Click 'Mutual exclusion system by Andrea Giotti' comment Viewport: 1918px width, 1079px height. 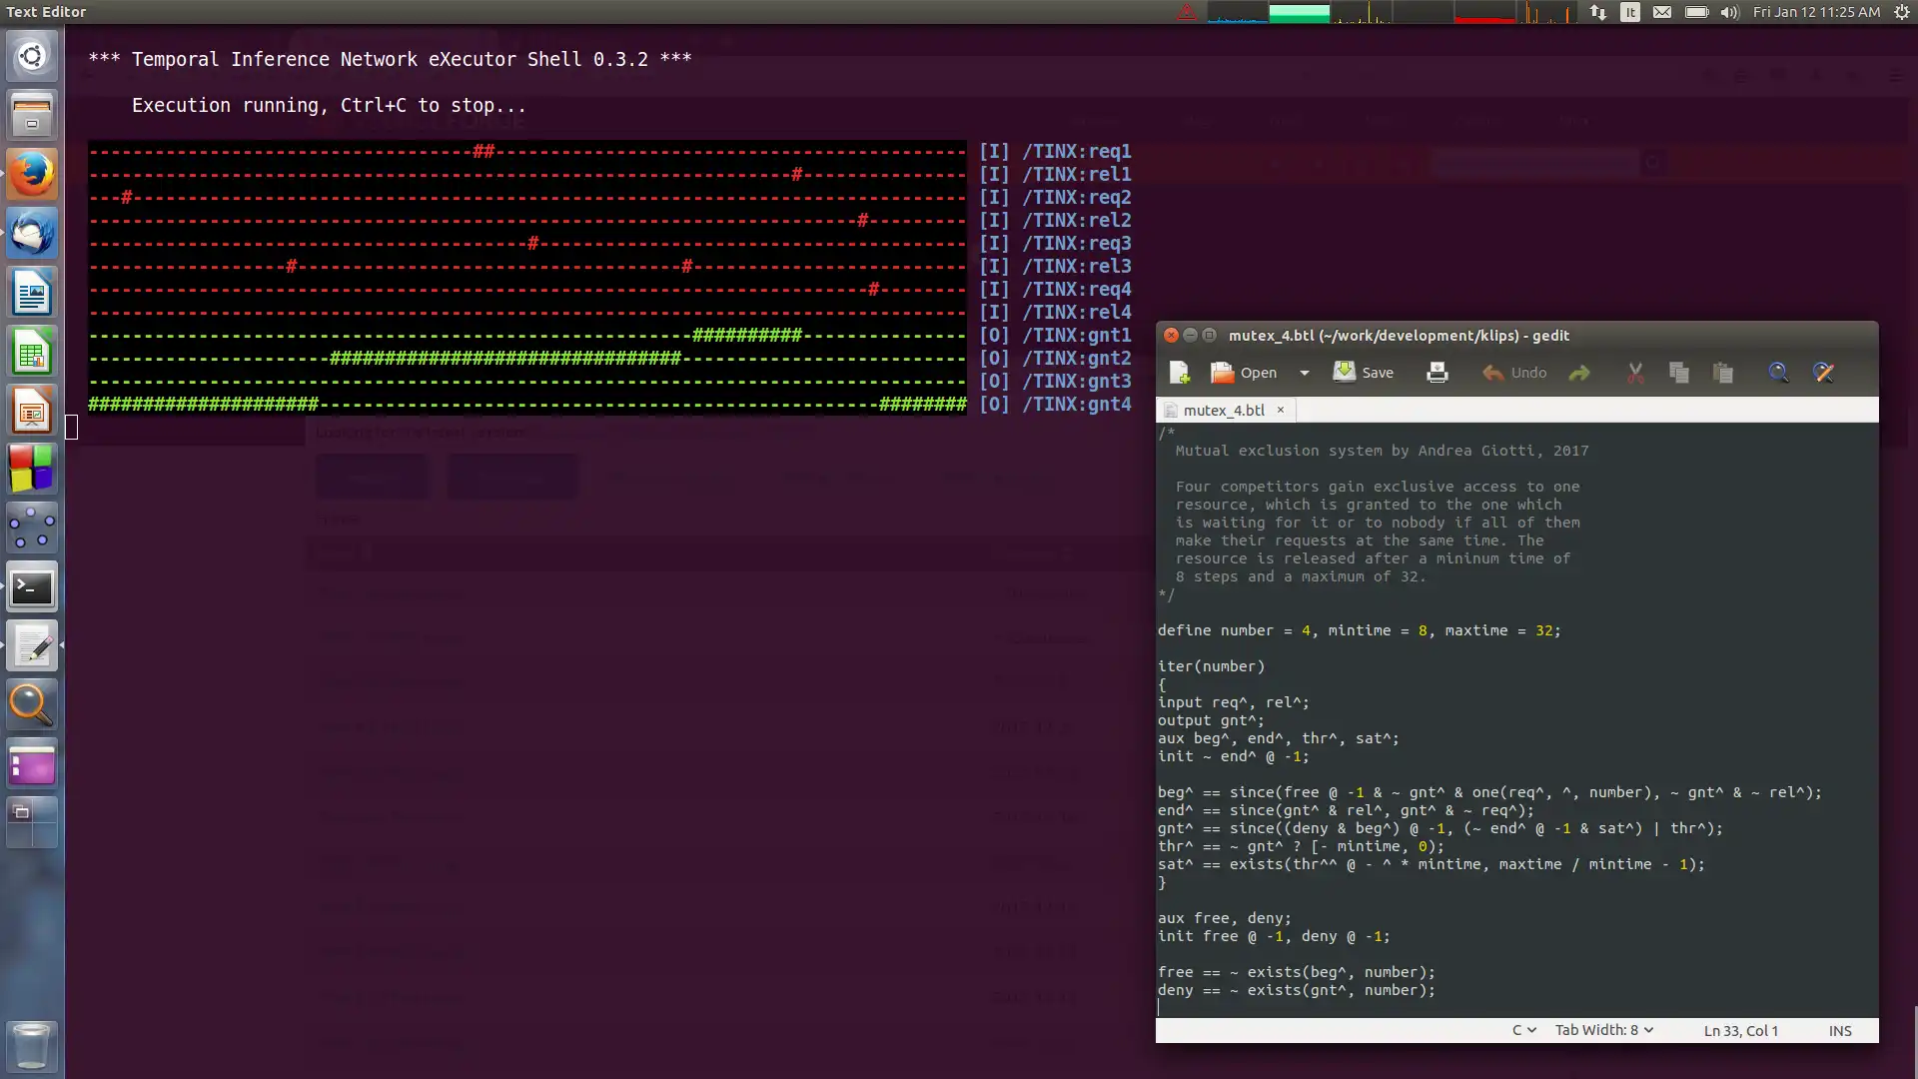tap(1382, 451)
